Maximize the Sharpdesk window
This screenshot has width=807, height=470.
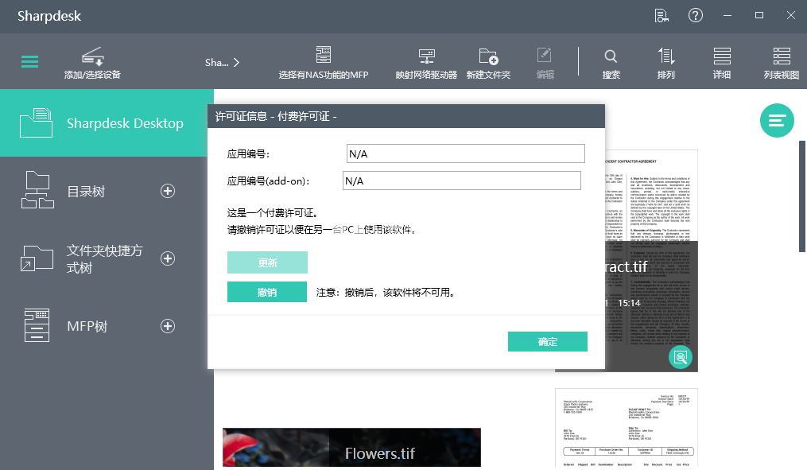(759, 15)
